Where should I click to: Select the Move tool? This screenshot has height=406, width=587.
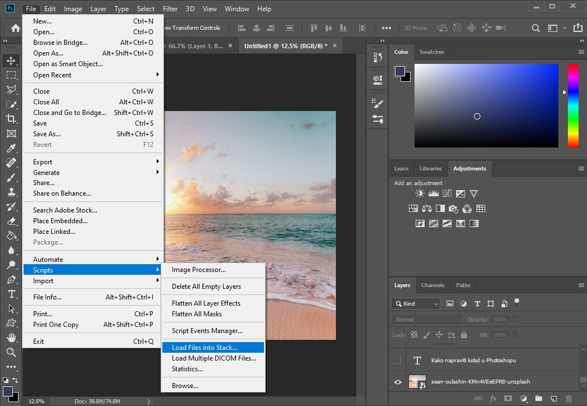[11, 61]
